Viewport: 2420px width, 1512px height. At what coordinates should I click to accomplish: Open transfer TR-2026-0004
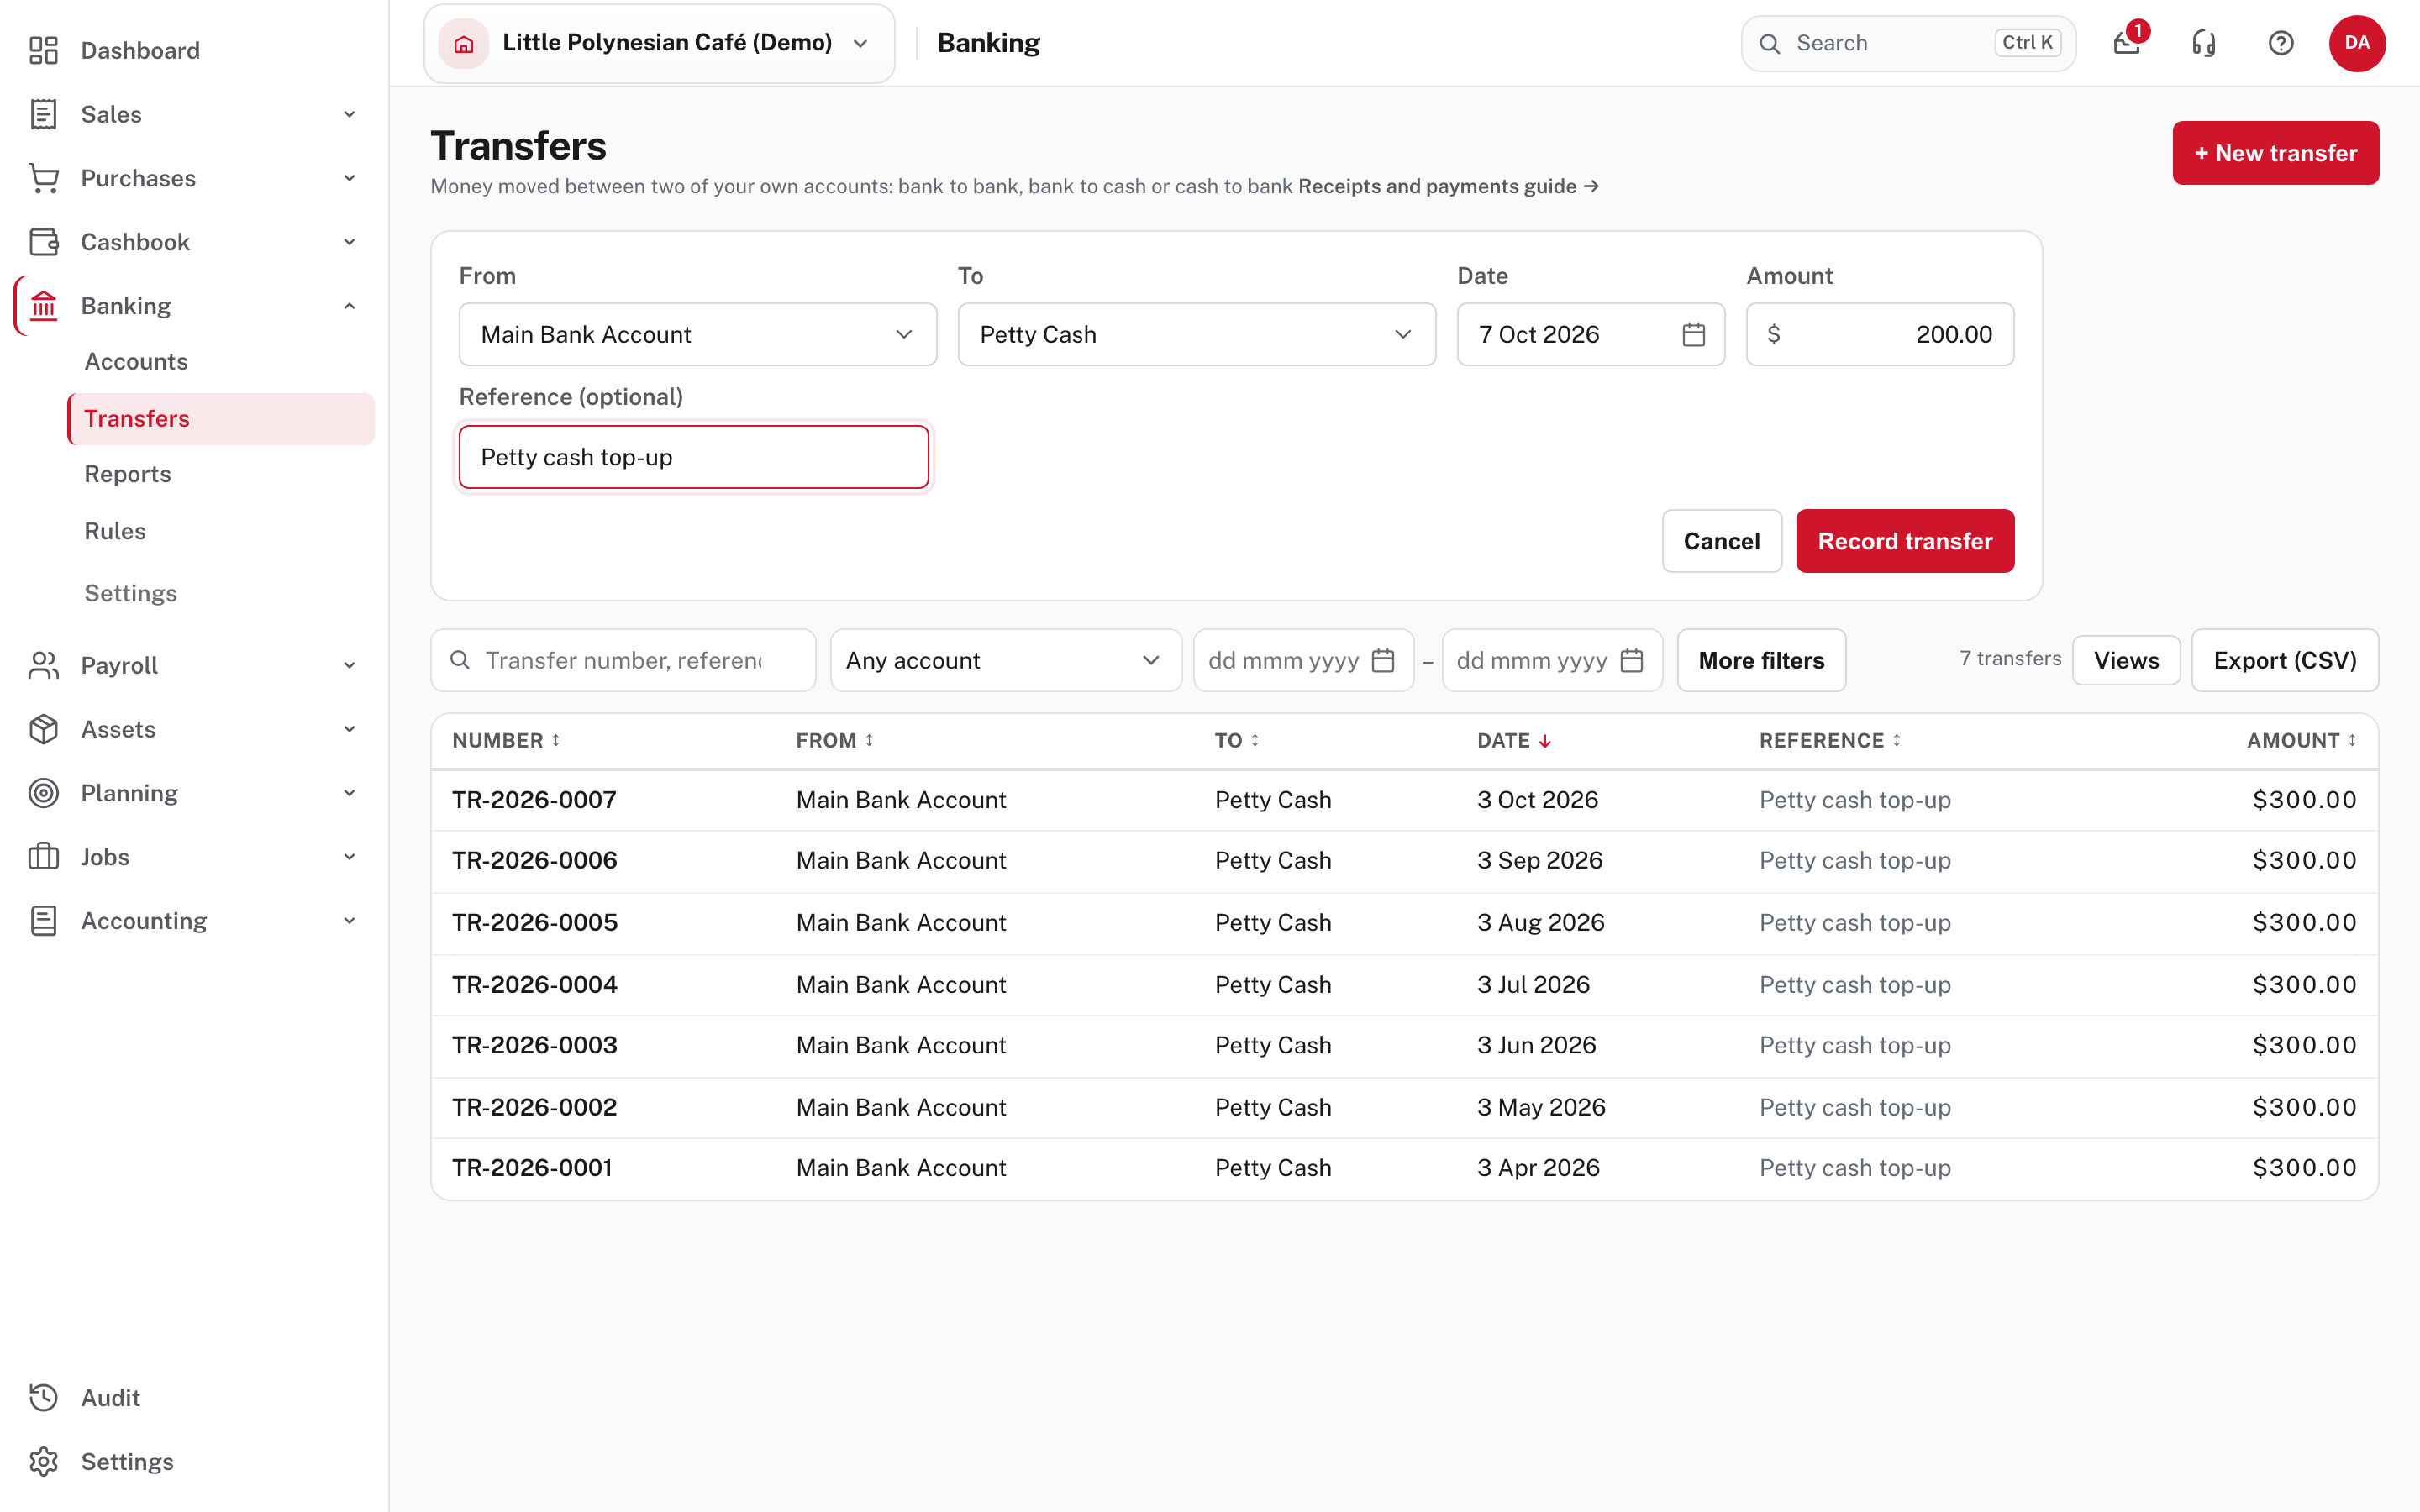point(534,984)
